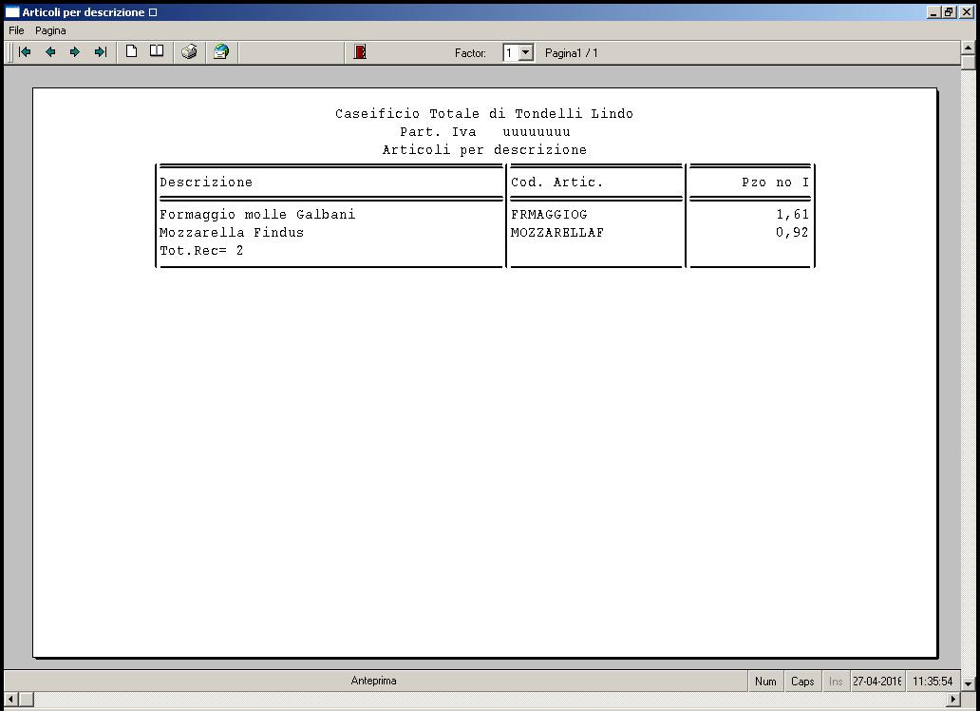Click the price value 1,61

pyautogui.click(x=793, y=215)
